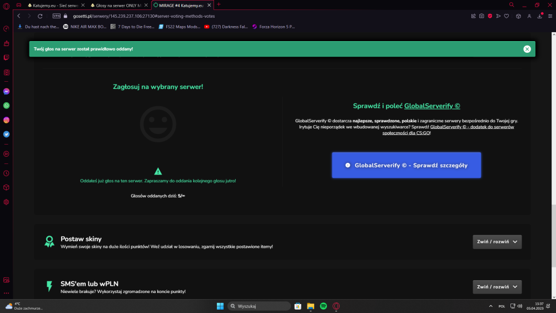Open a new tab with plus button
556x313 pixels.
point(219,4)
